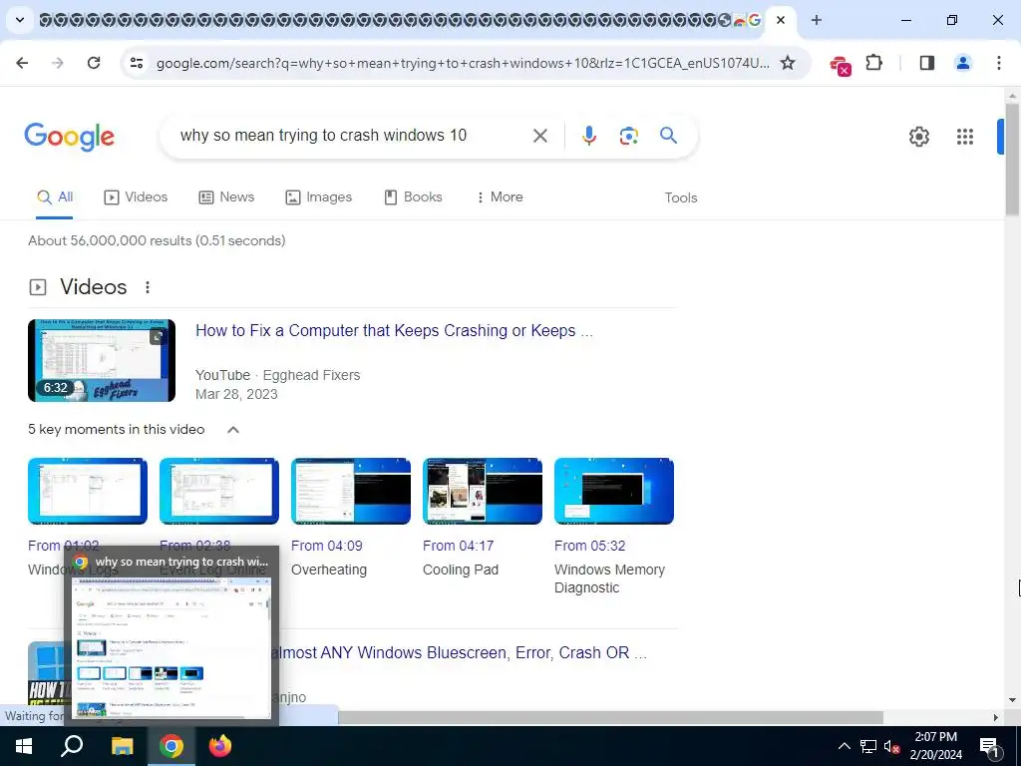This screenshot has width=1021, height=766.
Task: Open key moment thumbnail From 02:38
Action: click(219, 491)
